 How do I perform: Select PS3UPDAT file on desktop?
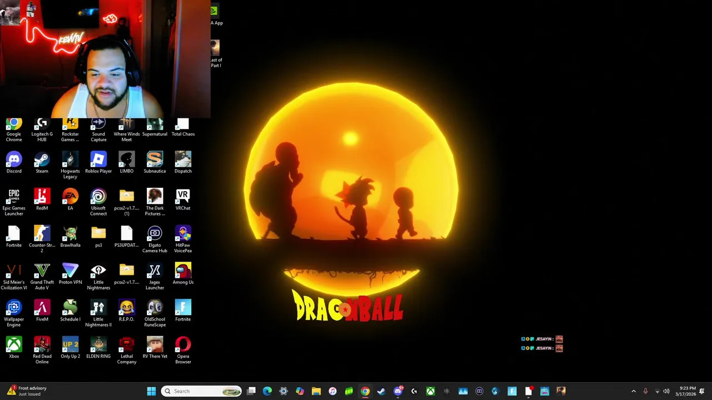126,236
